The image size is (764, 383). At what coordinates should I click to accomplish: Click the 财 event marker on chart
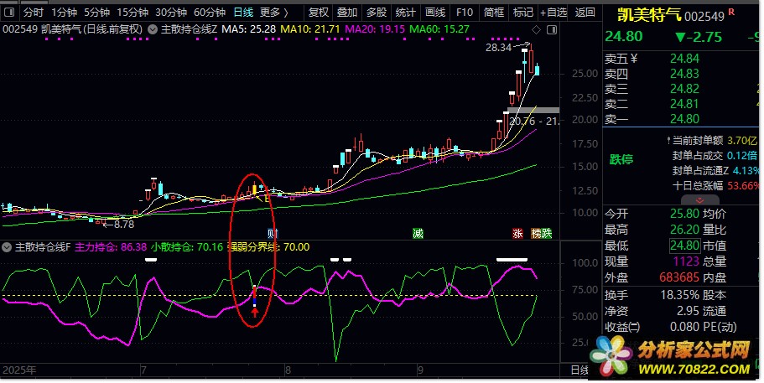click(273, 233)
